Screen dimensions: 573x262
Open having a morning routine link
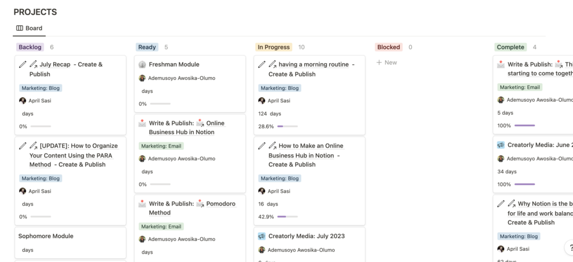click(313, 65)
